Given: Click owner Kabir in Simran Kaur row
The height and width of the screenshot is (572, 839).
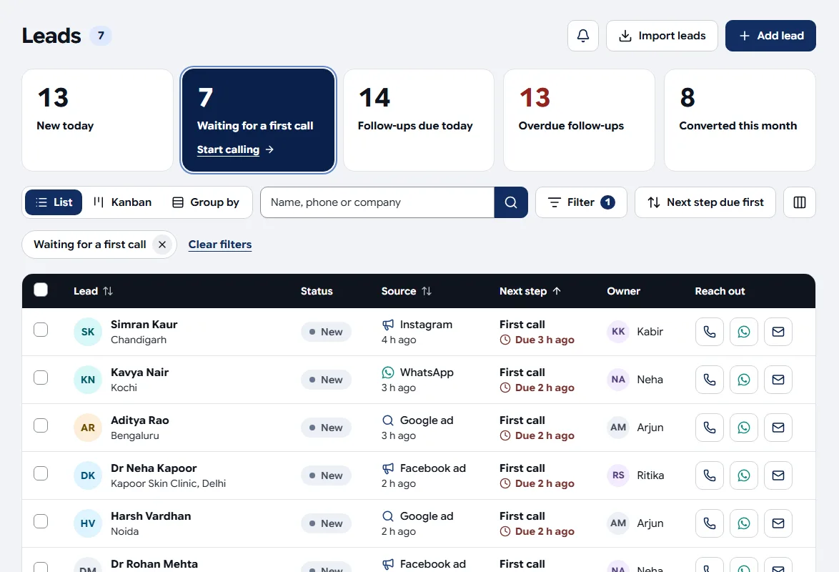Looking at the screenshot, I should [635, 332].
